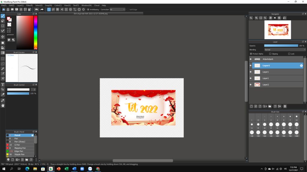Choose the Edge Pen brush

(20, 151)
